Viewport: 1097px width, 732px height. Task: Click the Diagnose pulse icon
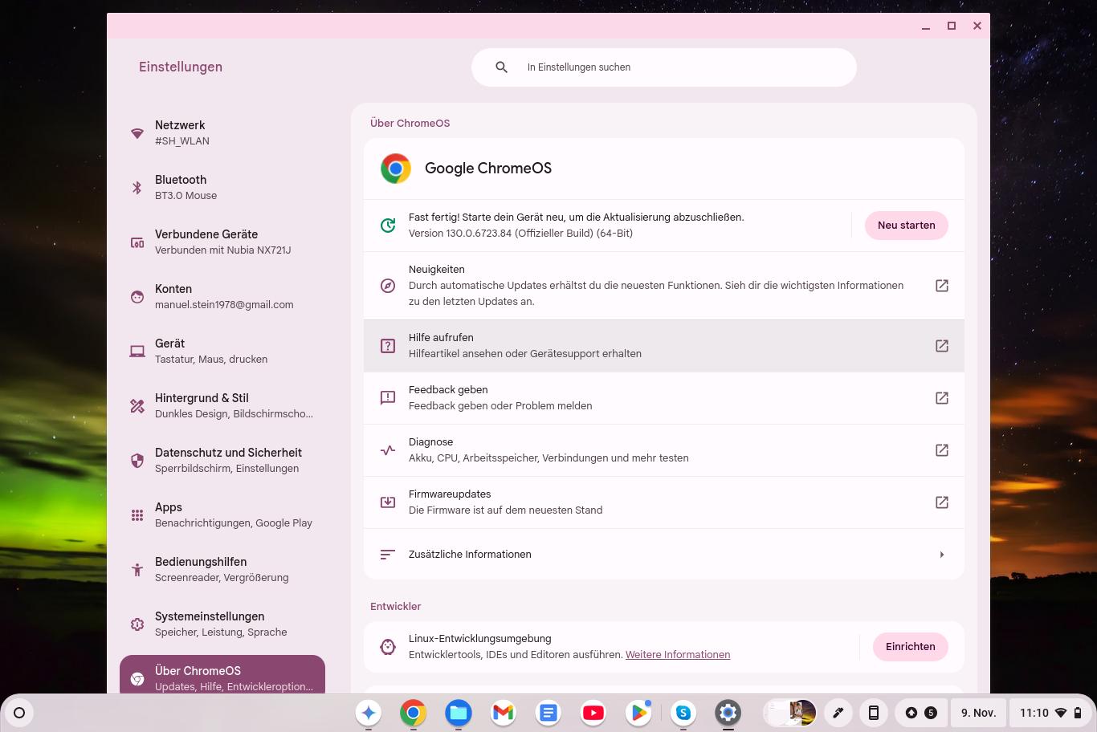click(x=388, y=450)
